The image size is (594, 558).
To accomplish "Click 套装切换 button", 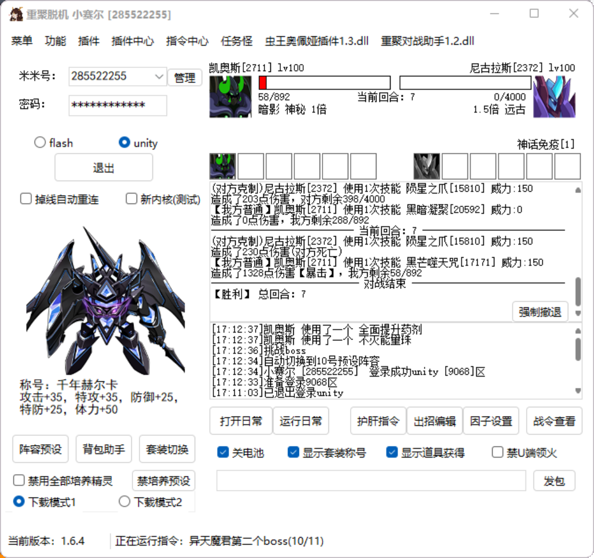I will click(167, 449).
